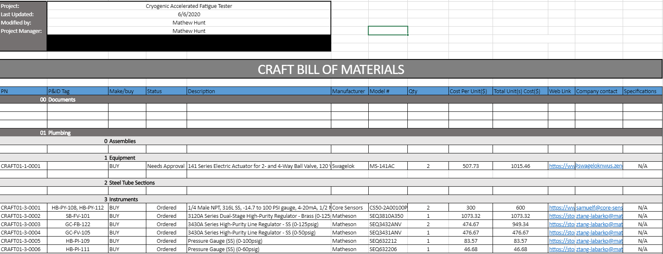Select the CRAFT BILL OF MATERIALS title banner
This screenshot has height=254, width=663.
click(331, 69)
